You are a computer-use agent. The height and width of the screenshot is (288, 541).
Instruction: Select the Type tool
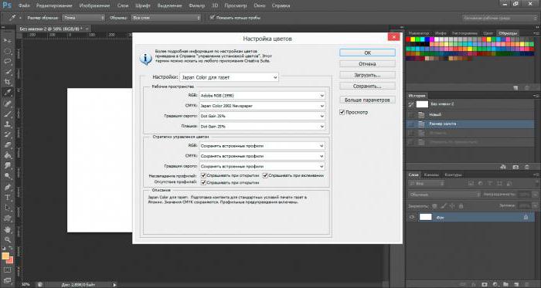pos(8,198)
